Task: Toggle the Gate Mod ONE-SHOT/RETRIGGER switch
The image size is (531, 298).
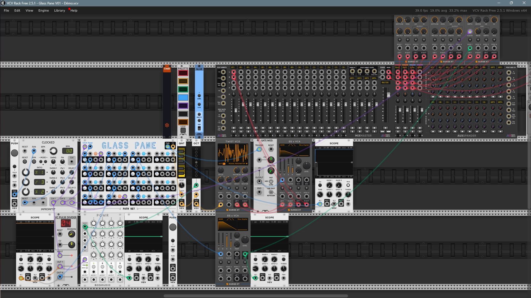Action: coord(271,192)
